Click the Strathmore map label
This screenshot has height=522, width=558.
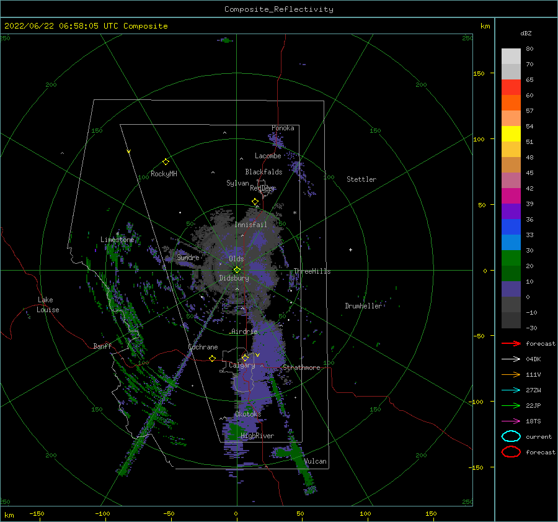point(301,367)
